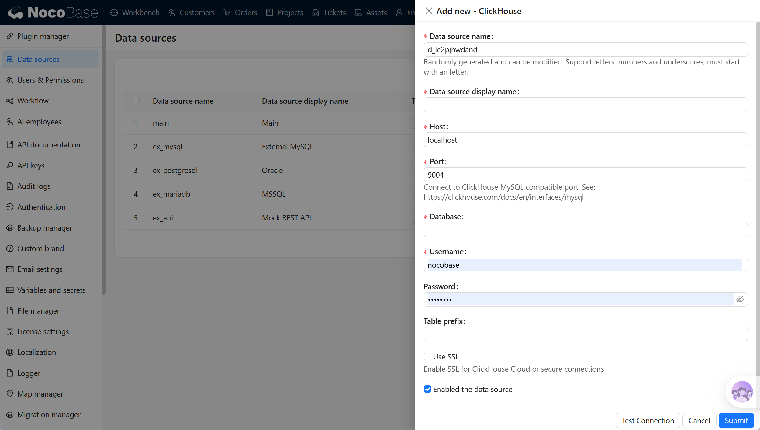This screenshot has width=760, height=430.
Task: Click the AI employees sidebar icon
Action: coord(10,122)
